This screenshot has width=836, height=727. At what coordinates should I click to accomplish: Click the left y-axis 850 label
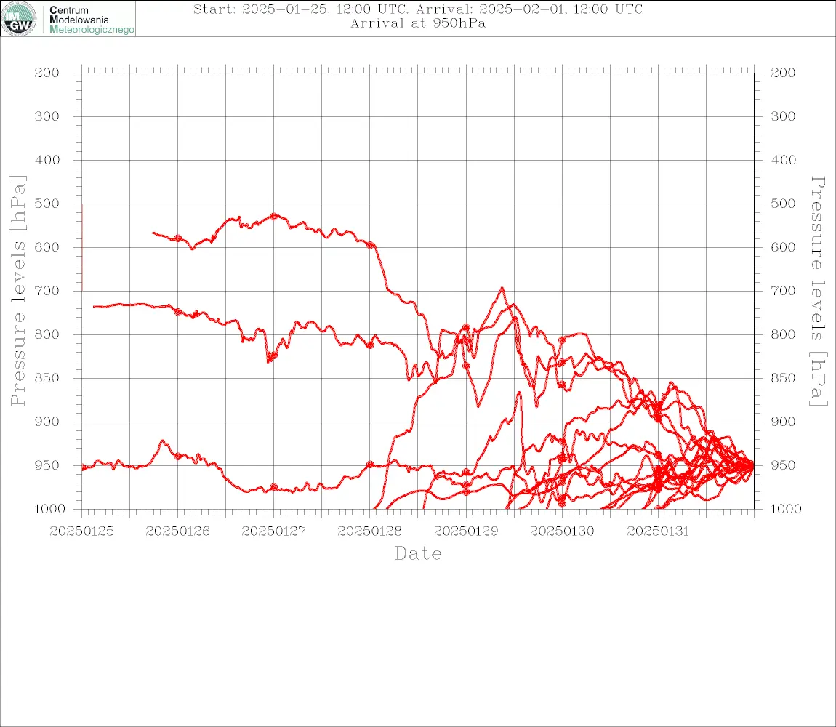47,378
